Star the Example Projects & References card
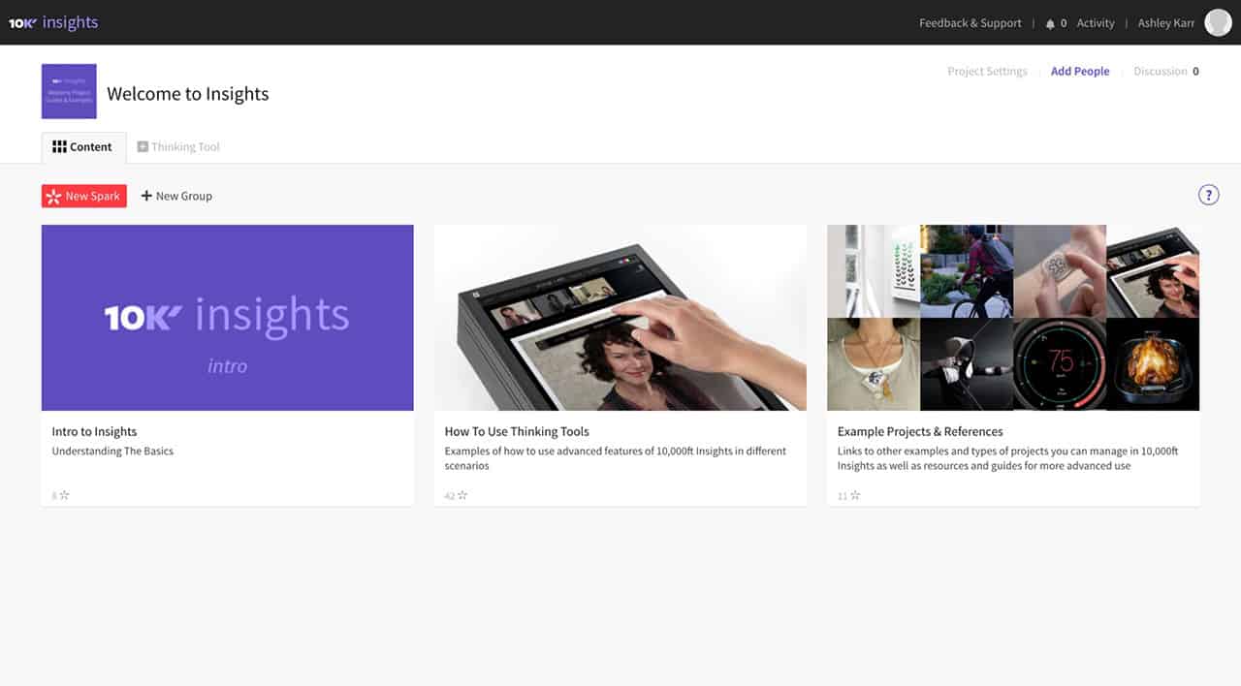The image size is (1241, 686). tap(855, 495)
